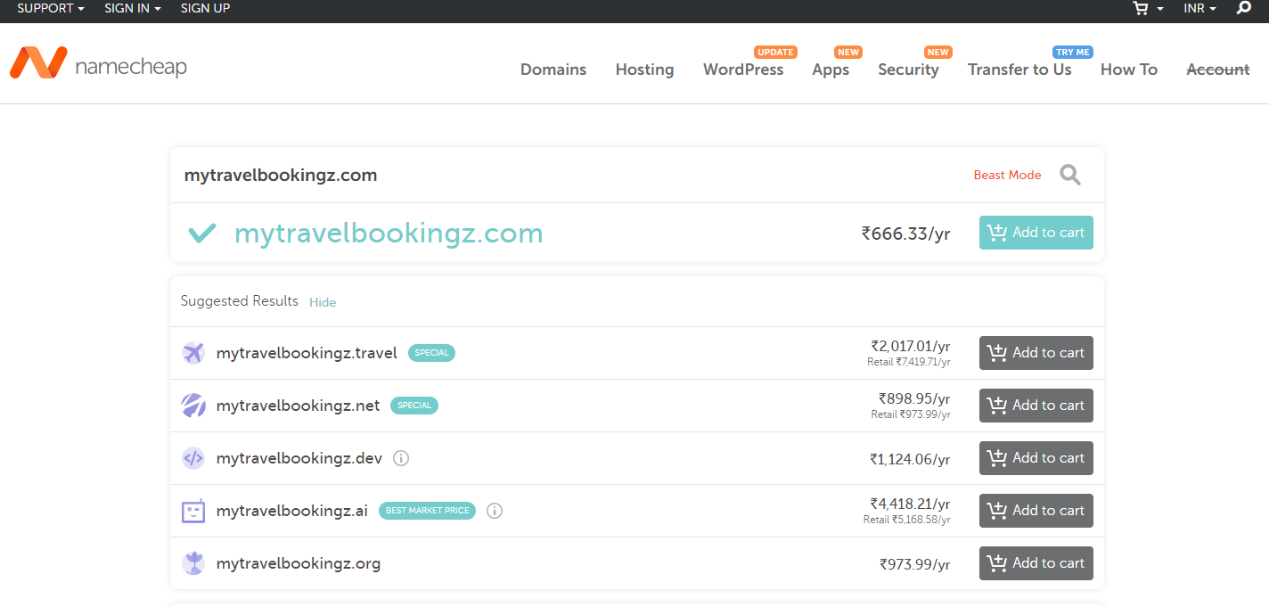
Task: Open the Security menu
Action: [x=908, y=70]
